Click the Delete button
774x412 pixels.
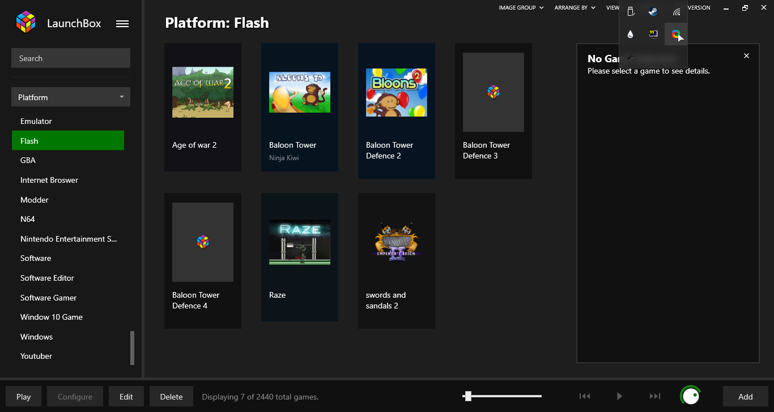tap(171, 396)
